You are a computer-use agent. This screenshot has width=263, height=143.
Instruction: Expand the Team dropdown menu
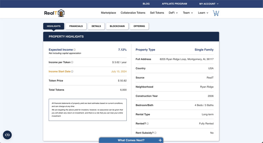tap(188, 13)
